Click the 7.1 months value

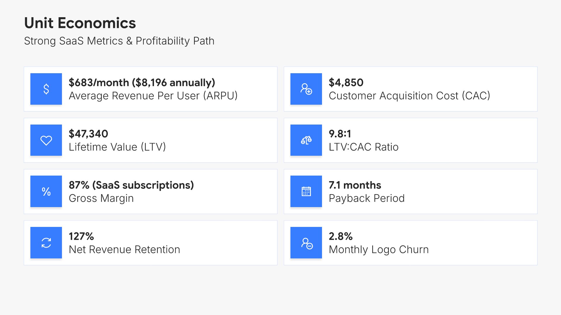point(355,185)
